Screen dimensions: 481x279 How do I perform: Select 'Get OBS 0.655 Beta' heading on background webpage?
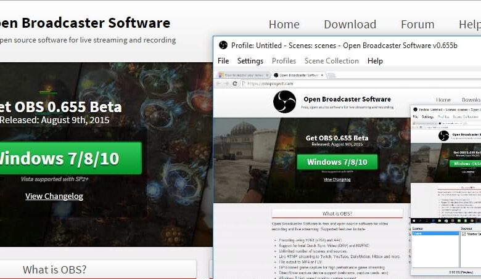[x=60, y=107]
